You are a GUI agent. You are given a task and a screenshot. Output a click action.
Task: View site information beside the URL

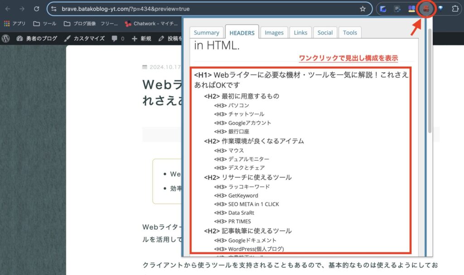point(54,9)
